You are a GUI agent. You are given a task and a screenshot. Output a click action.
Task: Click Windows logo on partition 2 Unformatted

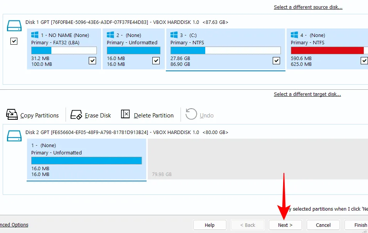[110, 35]
